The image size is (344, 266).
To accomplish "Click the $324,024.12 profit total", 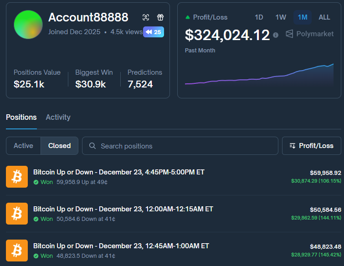I will pyautogui.click(x=227, y=35).
